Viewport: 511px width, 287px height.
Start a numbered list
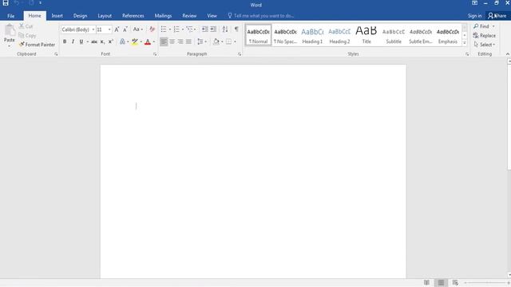click(x=176, y=29)
